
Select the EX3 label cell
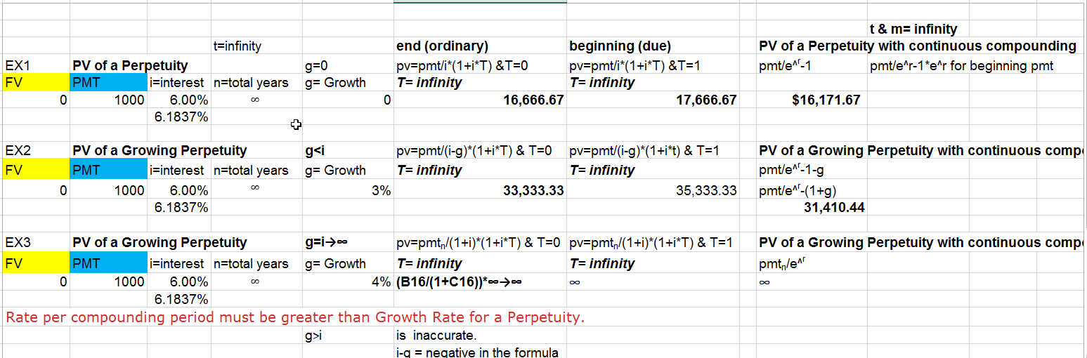coord(35,243)
